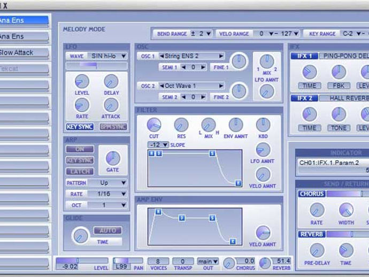This screenshot has width=369, height=277.
Task: Click the LEVEL slider at -9.02
Action: tap(82, 260)
